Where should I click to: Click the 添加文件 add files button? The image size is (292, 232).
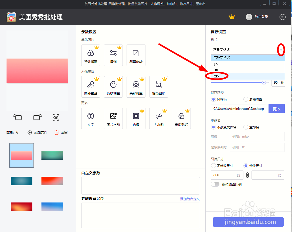[38, 132]
